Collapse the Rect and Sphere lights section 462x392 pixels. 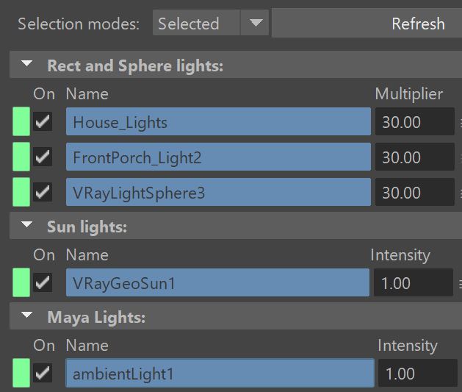point(27,63)
